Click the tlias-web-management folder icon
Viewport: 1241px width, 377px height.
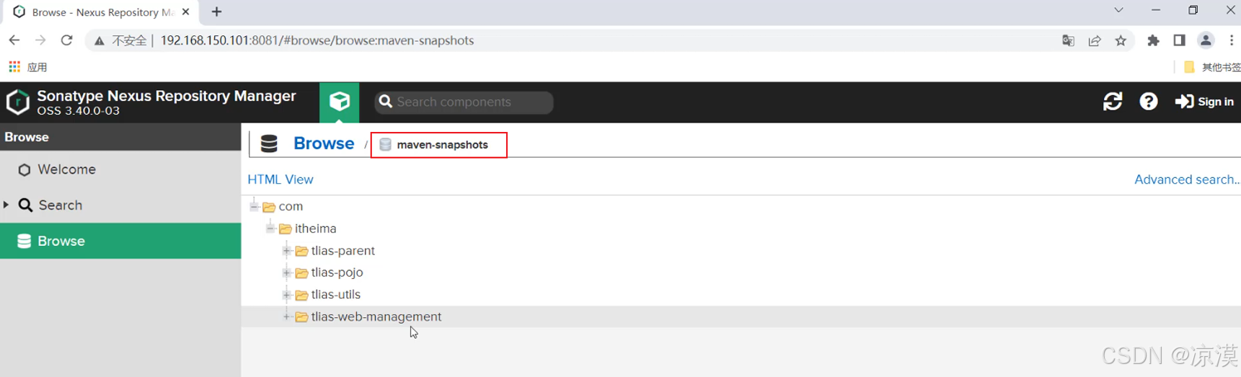click(x=301, y=316)
